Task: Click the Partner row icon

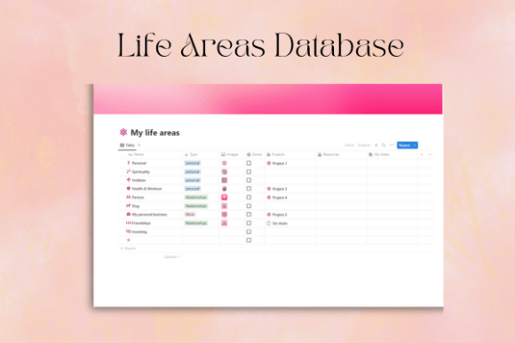Action: point(129,197)
